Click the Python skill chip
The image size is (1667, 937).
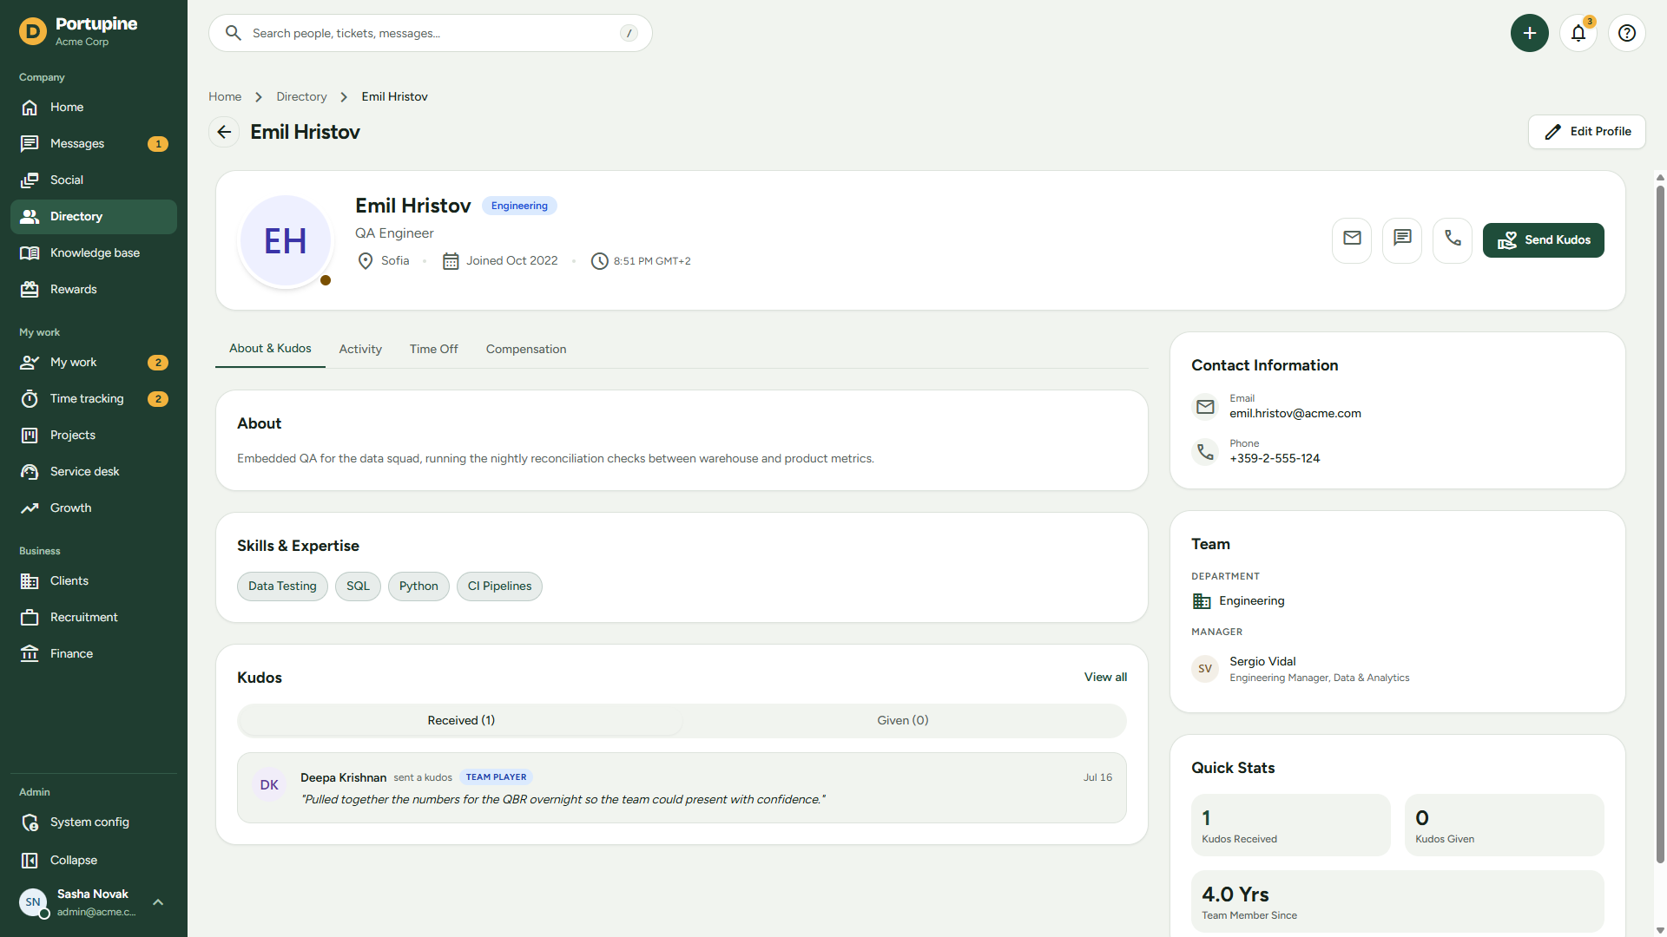pyautogui.click(x=418, y=586)
